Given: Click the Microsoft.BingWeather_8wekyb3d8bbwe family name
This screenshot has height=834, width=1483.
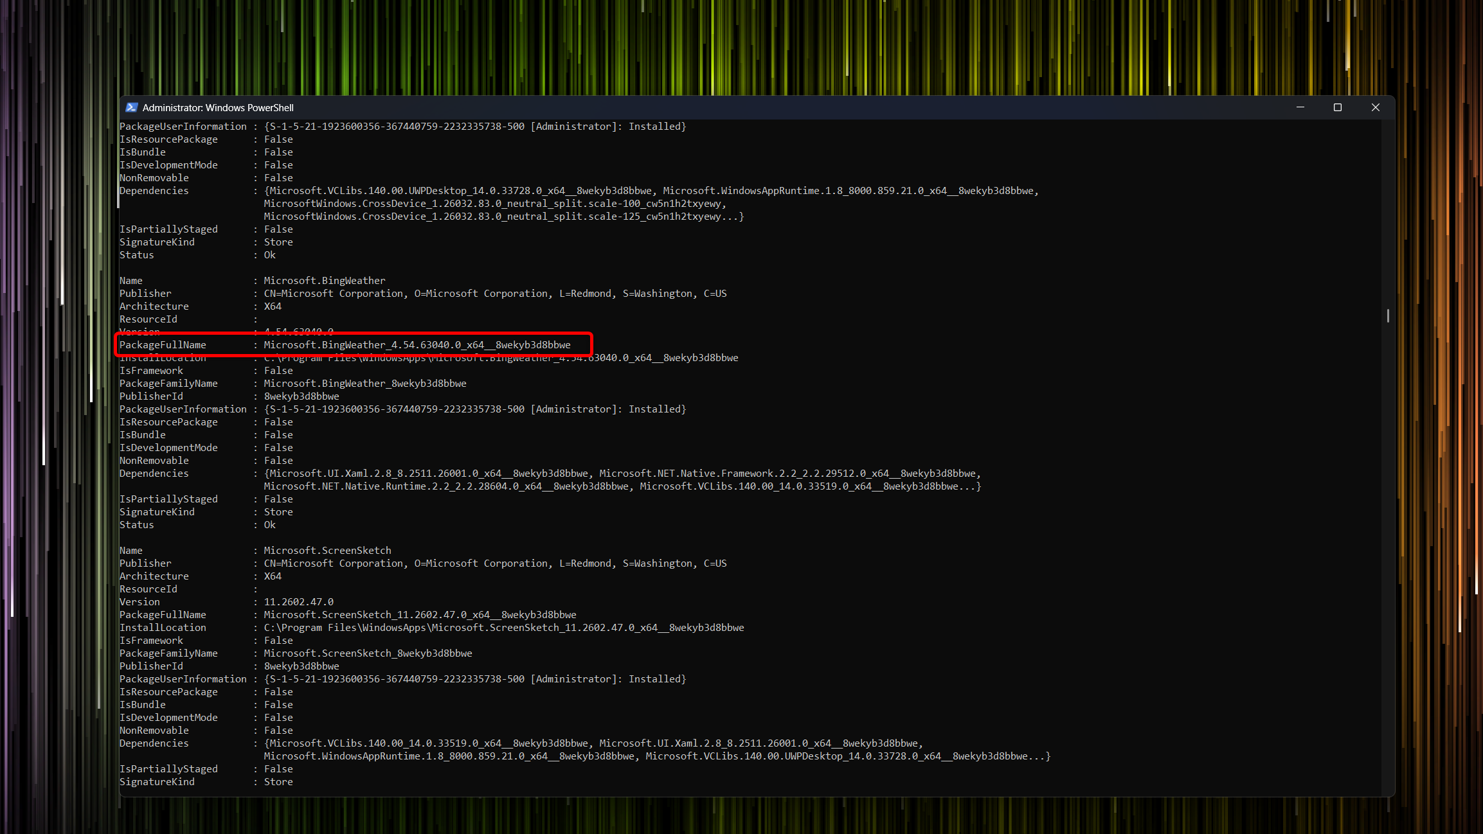Looking at the screenshot, I should [x=365, y=384].
